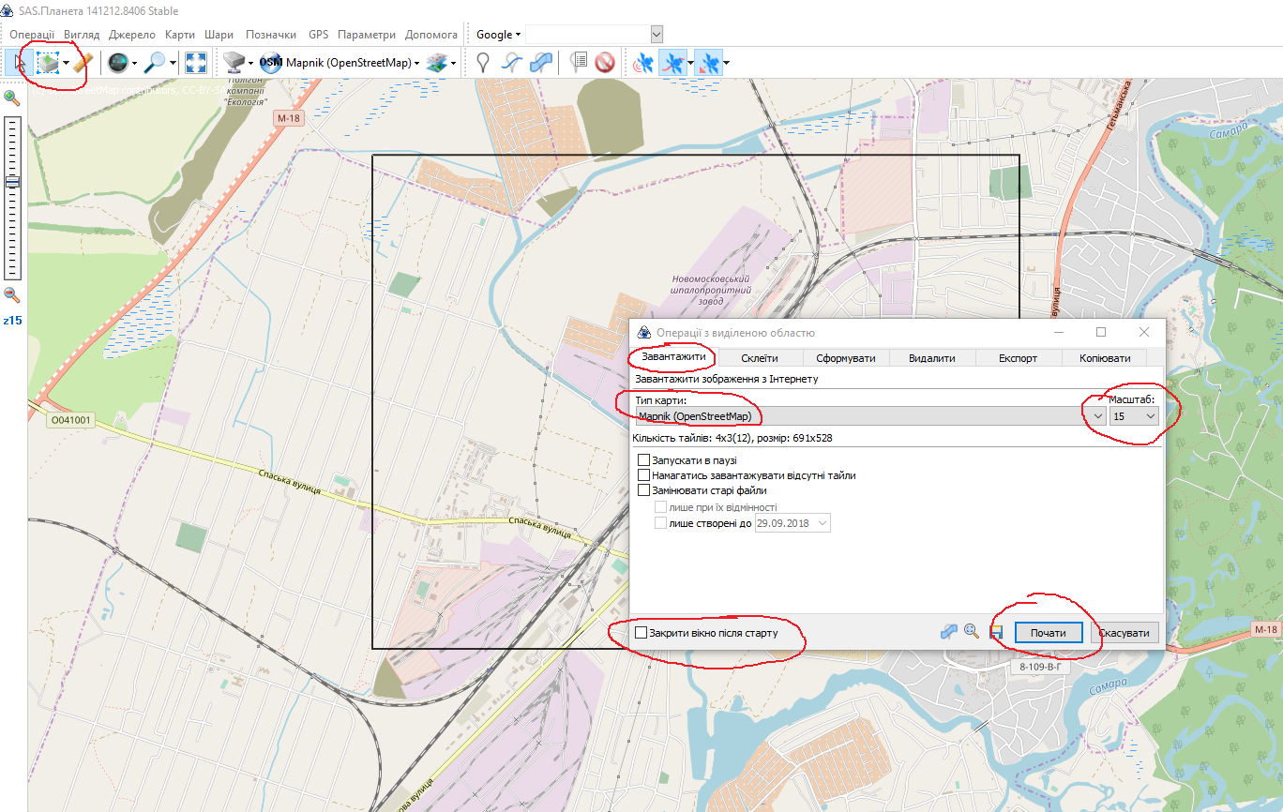Screen dimensions: 1283x812
Task: Check 'Намагатись завантажувати відсутні тайли'
Action: tap(643, 475)
